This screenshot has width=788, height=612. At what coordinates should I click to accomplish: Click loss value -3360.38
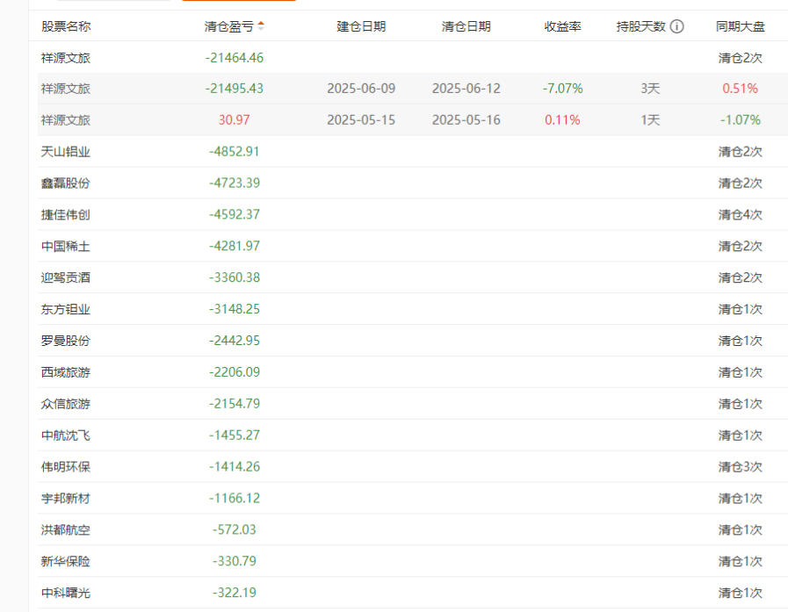[235, 277]
